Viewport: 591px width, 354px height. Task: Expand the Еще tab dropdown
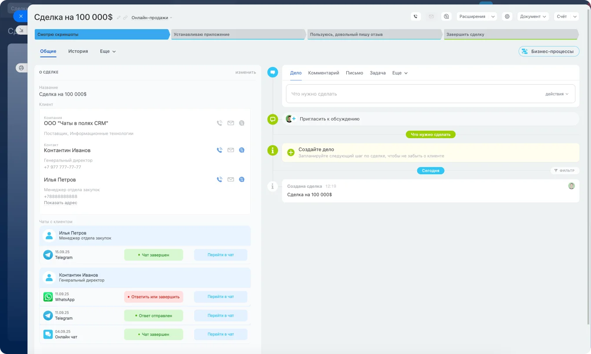(107, 51)
